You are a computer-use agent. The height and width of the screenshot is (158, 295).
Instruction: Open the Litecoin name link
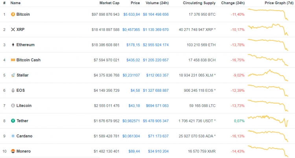coord(24,105)
